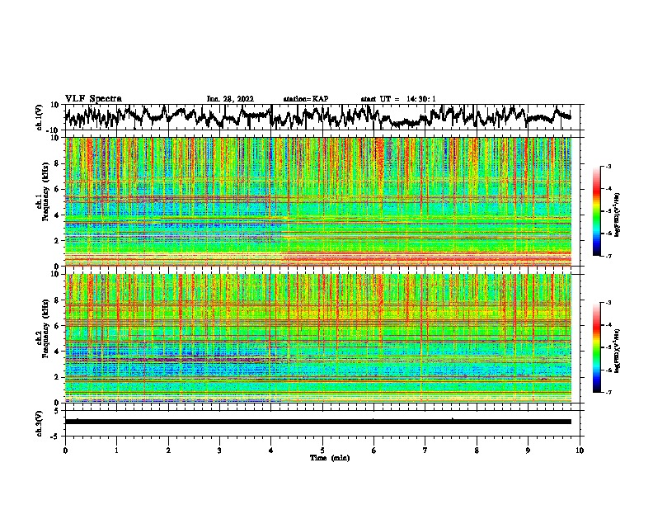Click the "station=KAP" header label
This screenshot has height=505, width=653.
pos(306,99)
